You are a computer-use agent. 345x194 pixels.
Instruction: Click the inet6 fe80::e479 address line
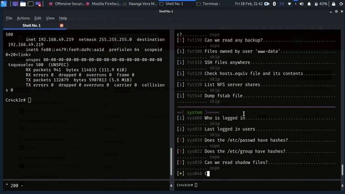tap(94, 50)
